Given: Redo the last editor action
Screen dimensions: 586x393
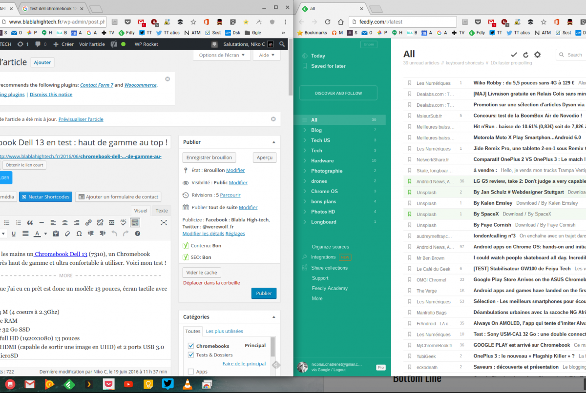Looking at the screenshot, I should click(126, 234).
